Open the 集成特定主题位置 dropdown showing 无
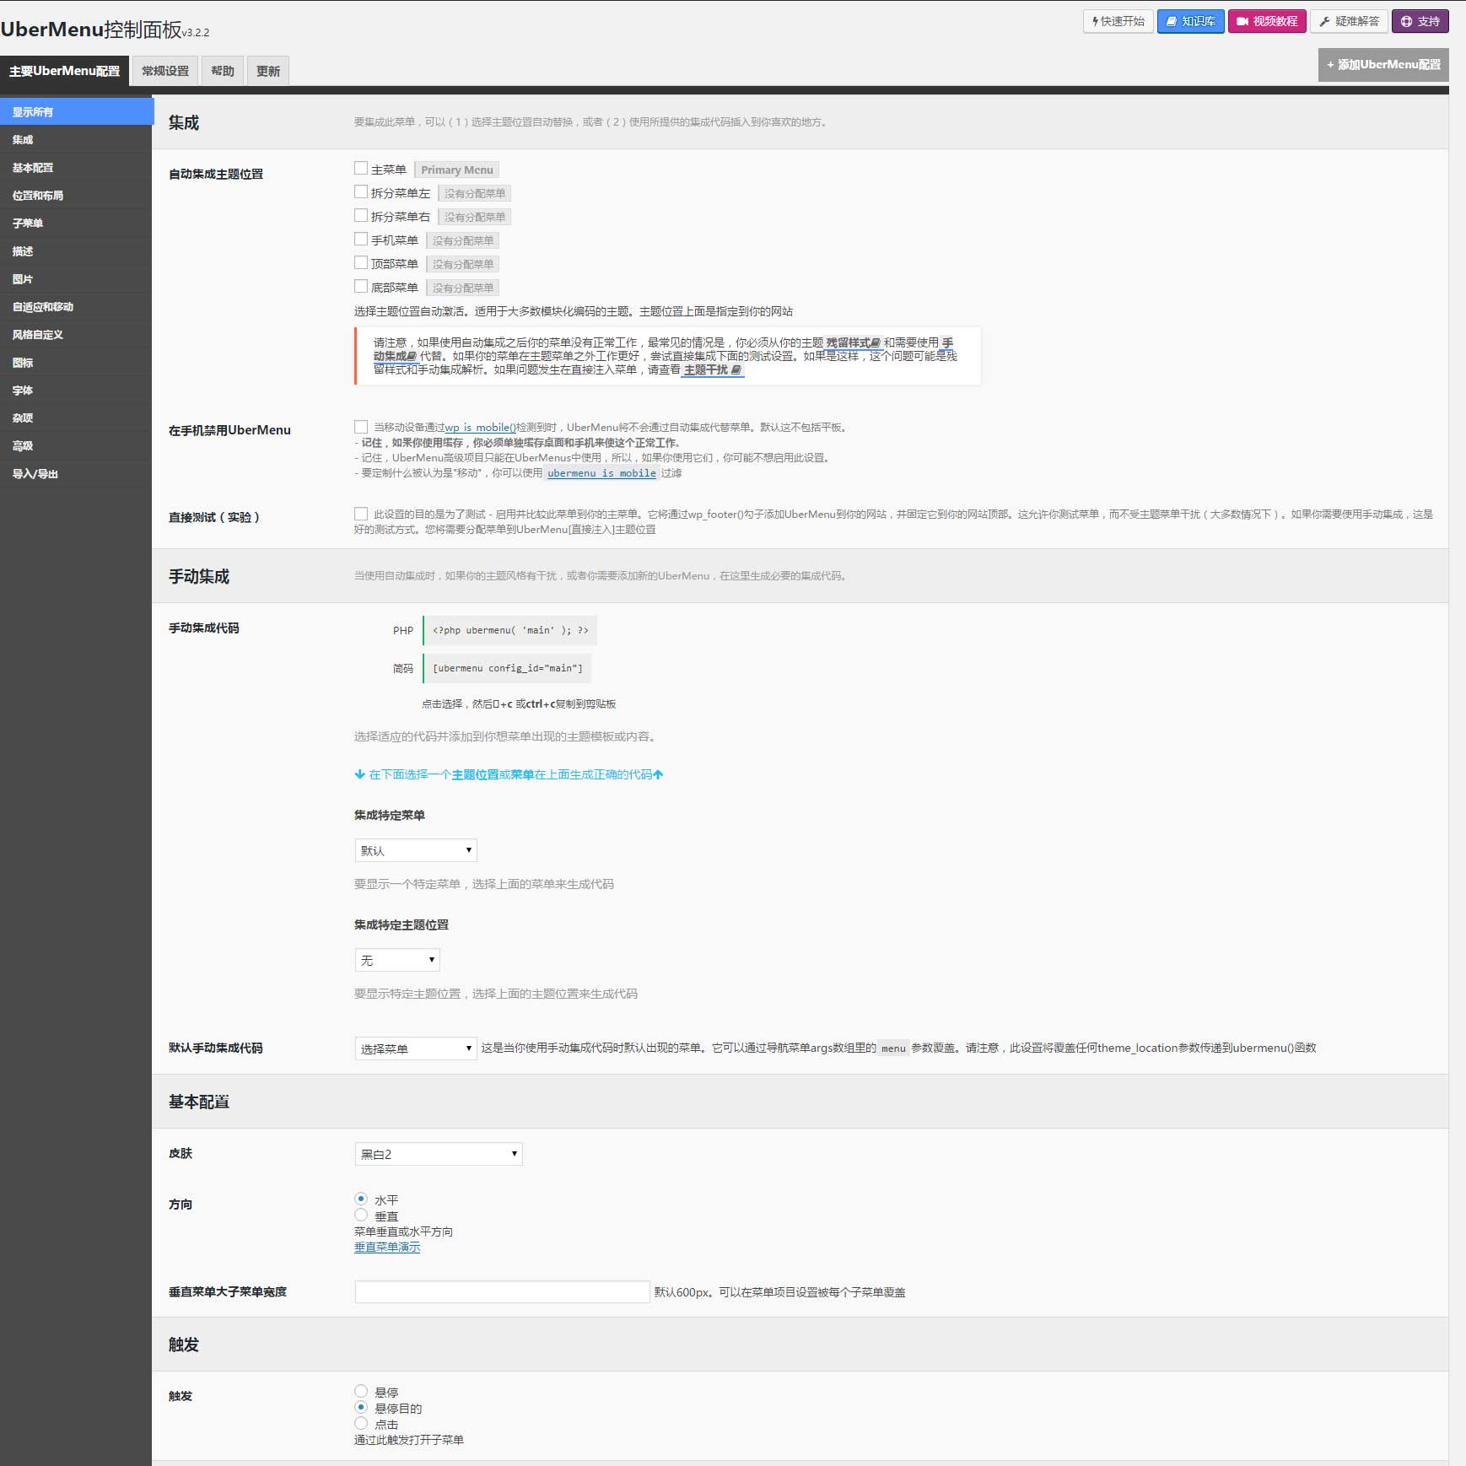 click(397, 960)
